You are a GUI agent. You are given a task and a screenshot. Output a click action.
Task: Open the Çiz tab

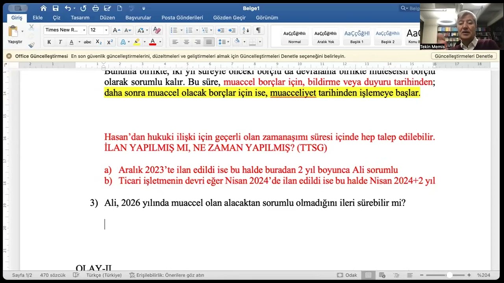[57, 18]
